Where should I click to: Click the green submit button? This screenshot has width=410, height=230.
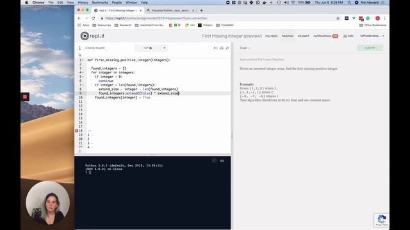click(370, 48)
